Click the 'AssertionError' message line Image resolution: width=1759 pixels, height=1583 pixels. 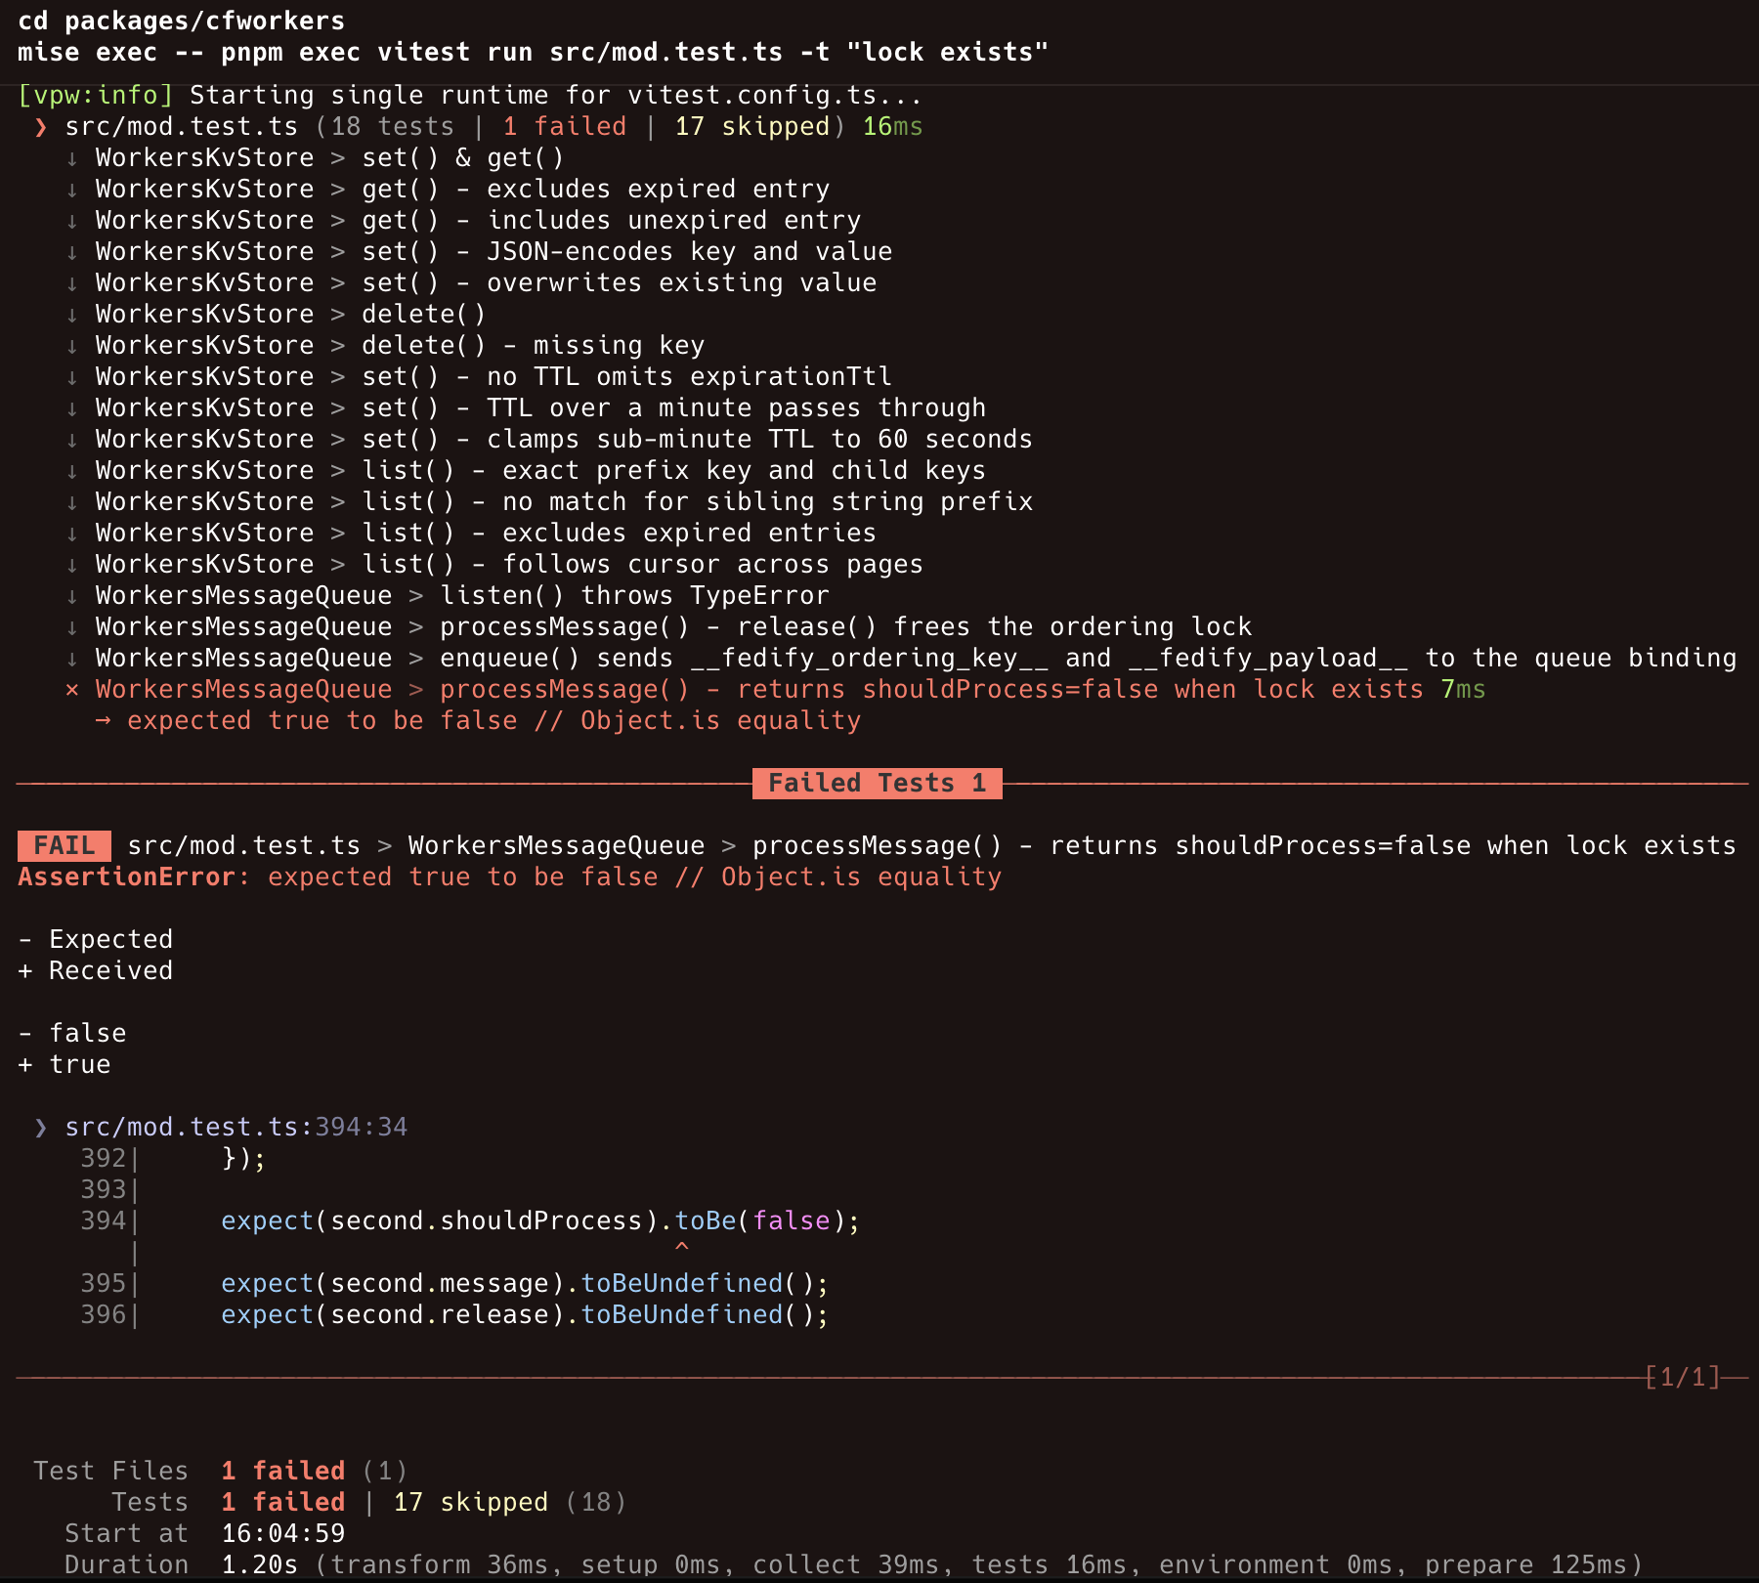coord(509,877)
